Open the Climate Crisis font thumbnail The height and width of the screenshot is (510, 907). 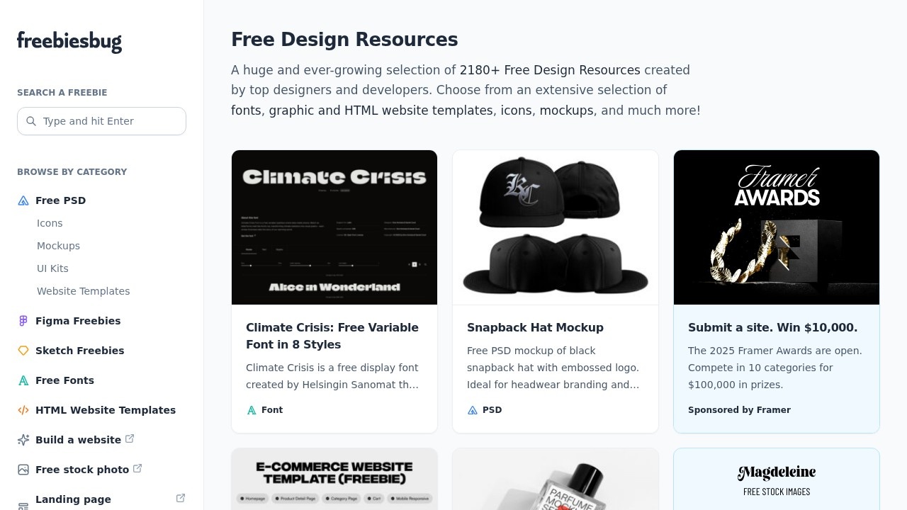pos(334,227)
